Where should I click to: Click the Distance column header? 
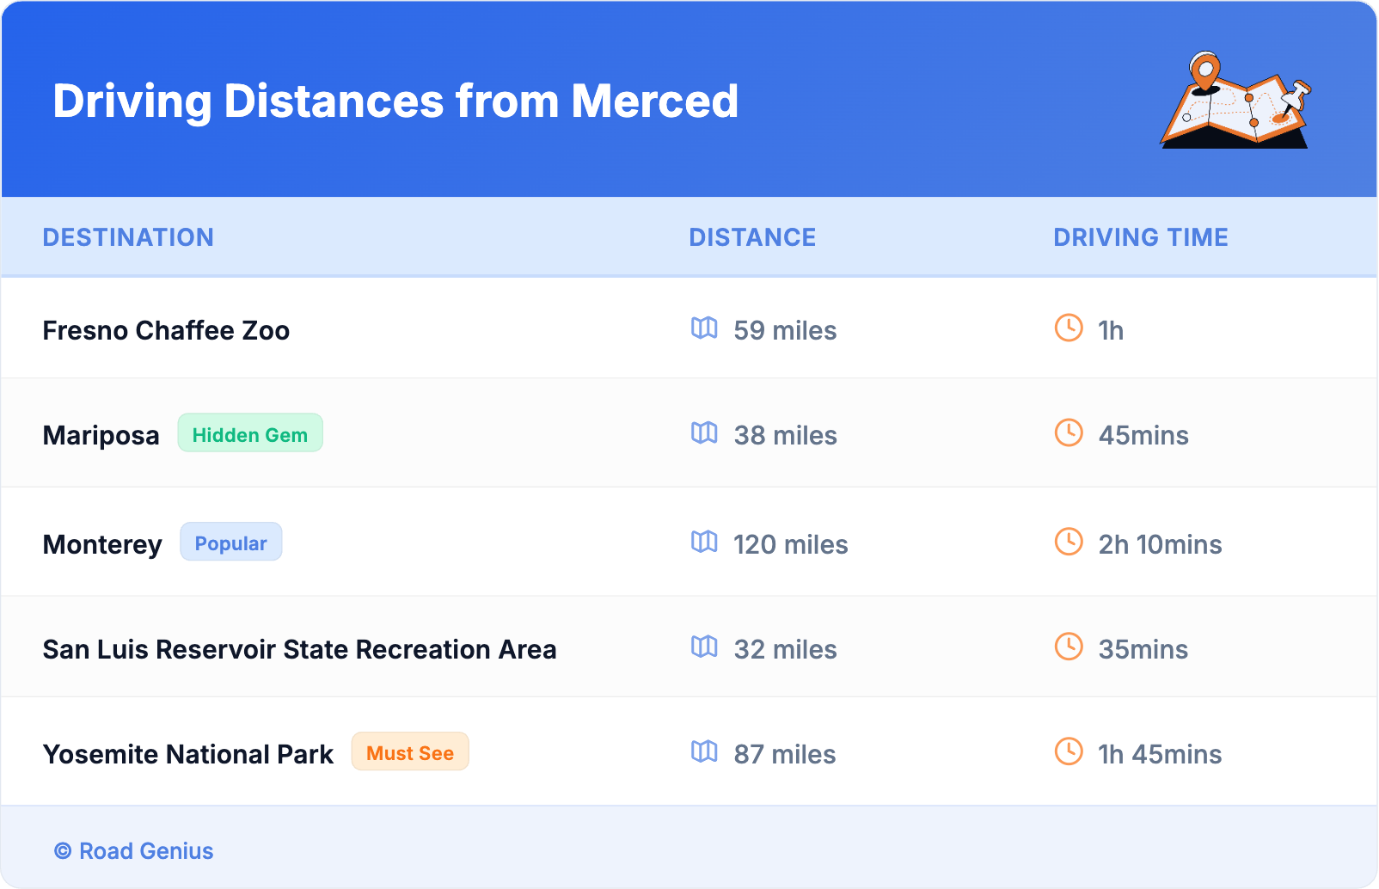[x=752, y=237]
